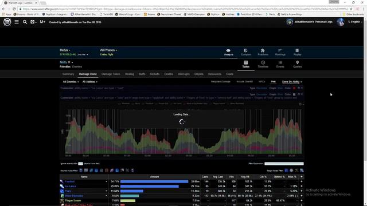
Task: Click the Frostbolt ability link
Action: (x=69, y=181)
